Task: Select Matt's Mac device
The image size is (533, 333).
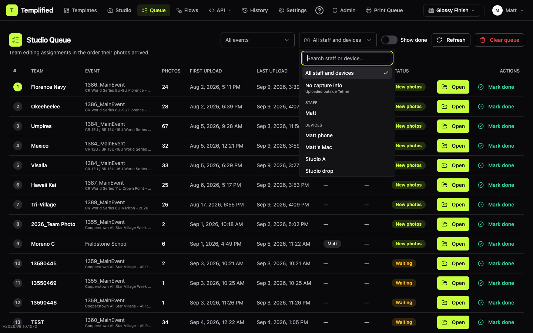Action: 347,147
